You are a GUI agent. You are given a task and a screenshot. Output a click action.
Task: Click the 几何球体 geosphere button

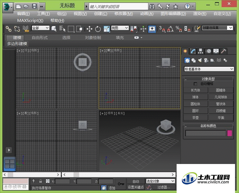coord(221,97)
